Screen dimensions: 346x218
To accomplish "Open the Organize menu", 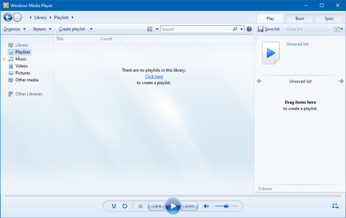I will pos(14,29).
